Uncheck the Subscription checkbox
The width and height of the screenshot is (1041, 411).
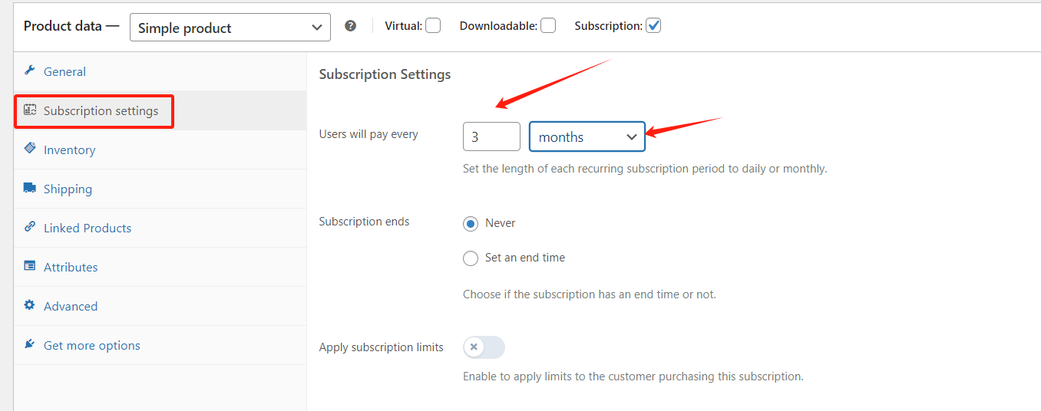click(x=653, y=26)
